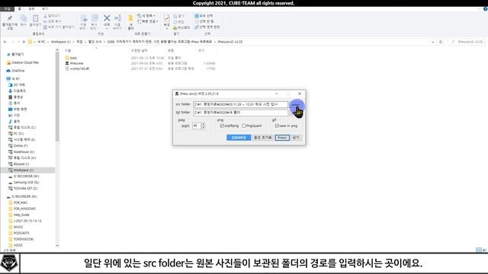Viewport: 488px width, 274px height.
Task: Toggle the zopflipng checkbox
Action: coord(222,126)
